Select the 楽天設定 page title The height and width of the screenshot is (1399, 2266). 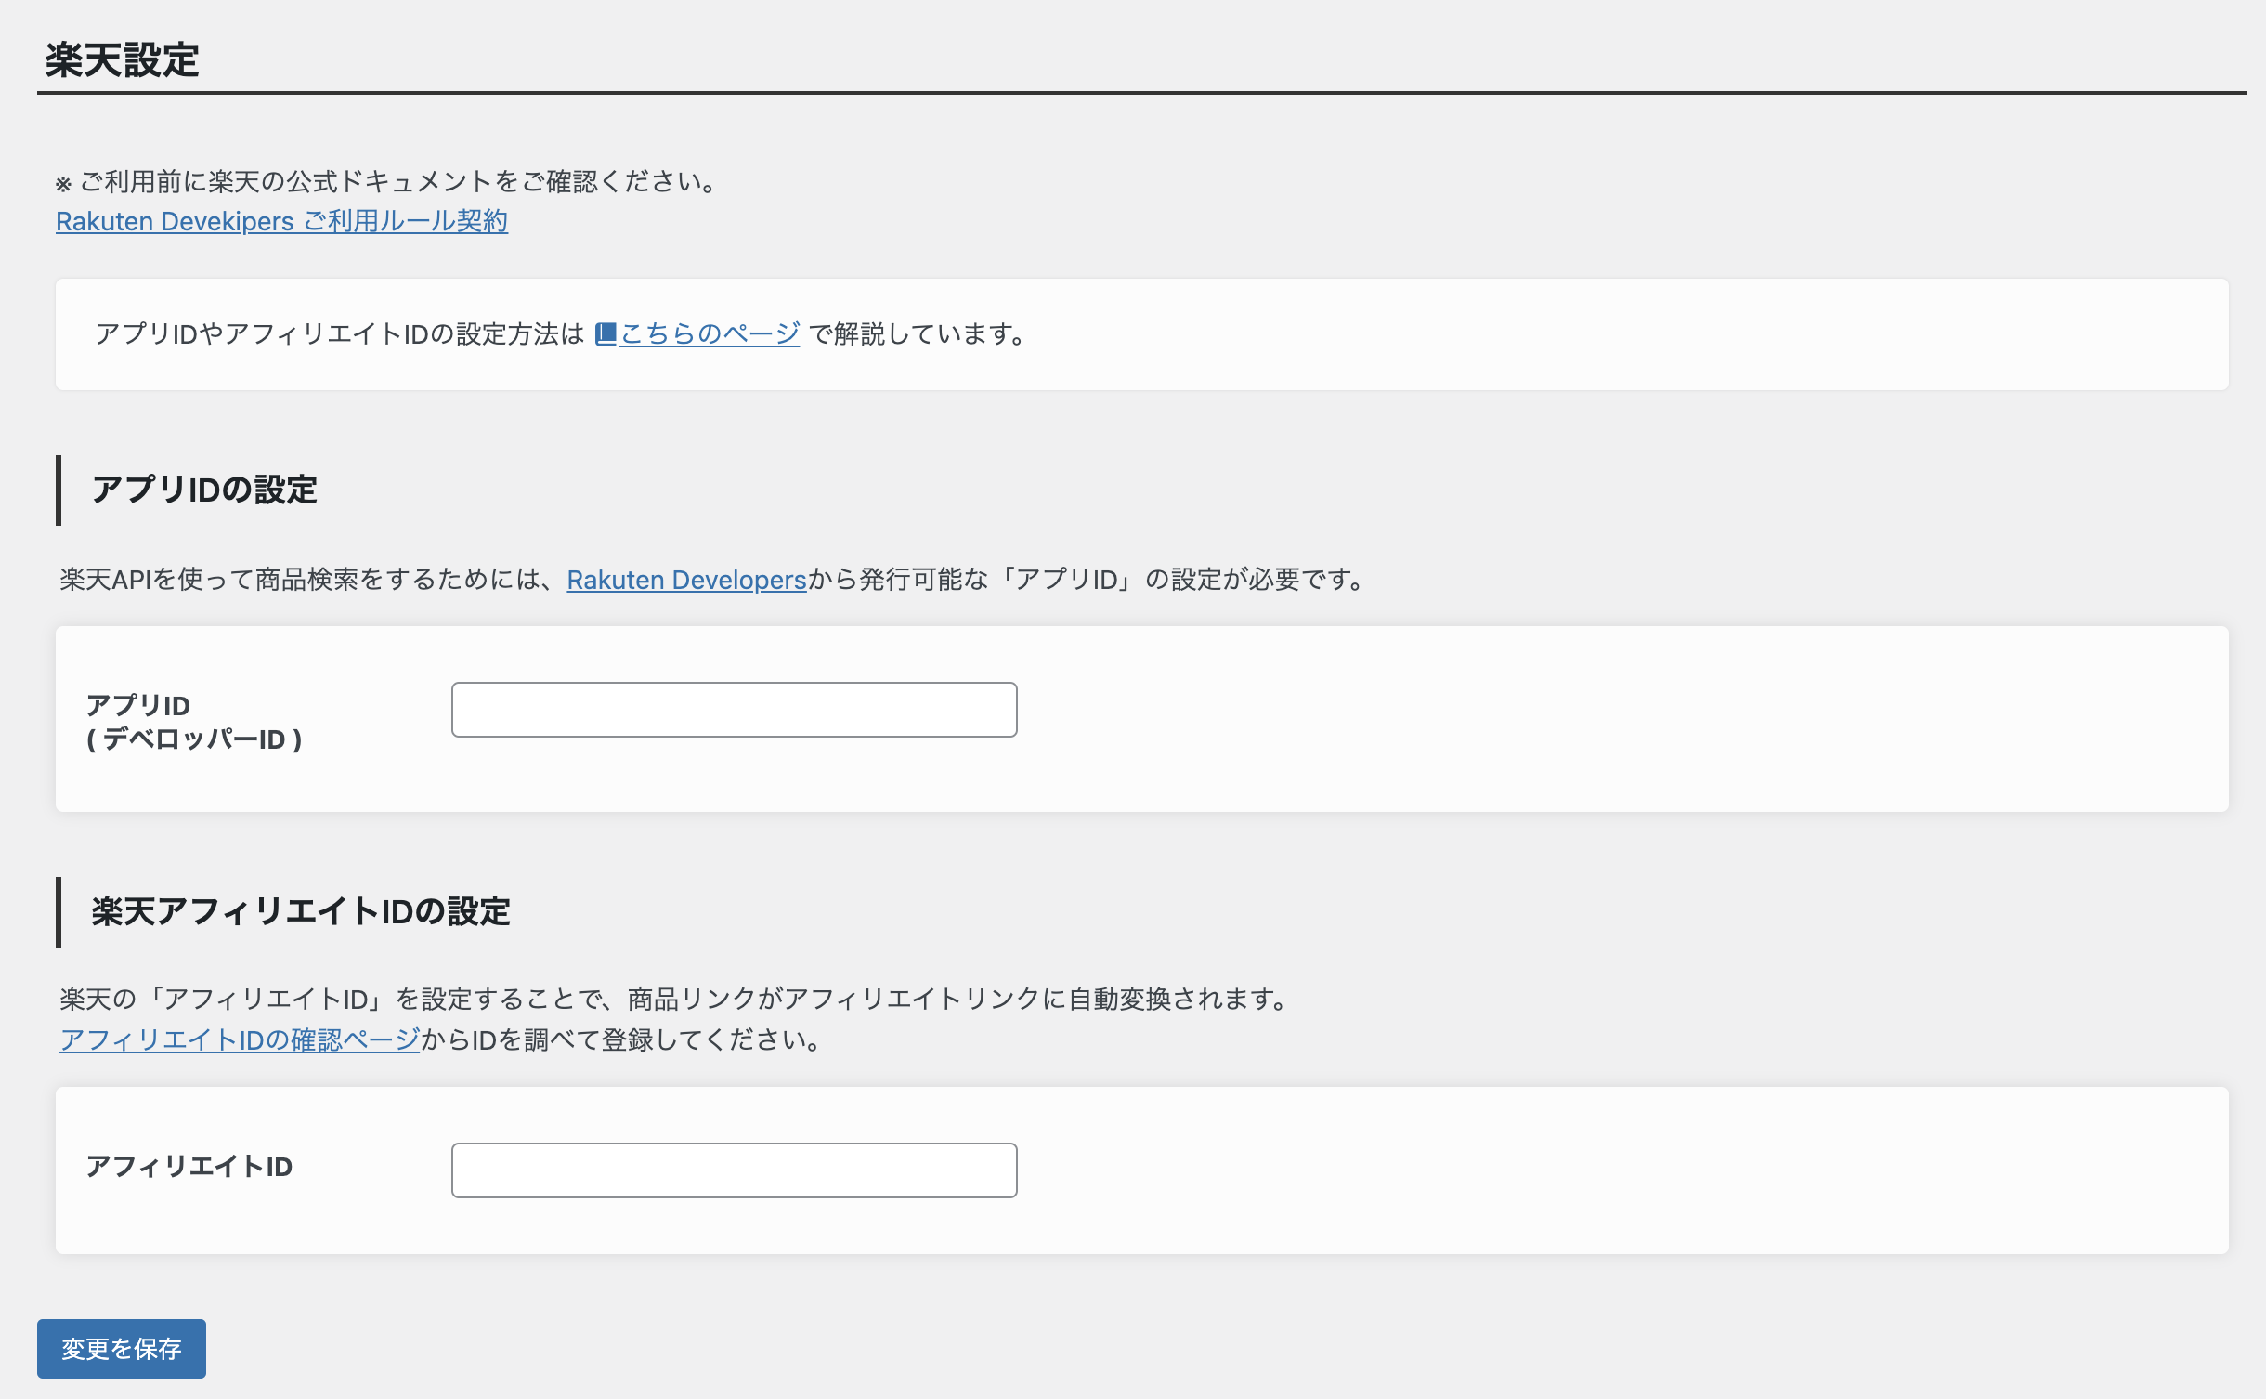pos(123,60)
